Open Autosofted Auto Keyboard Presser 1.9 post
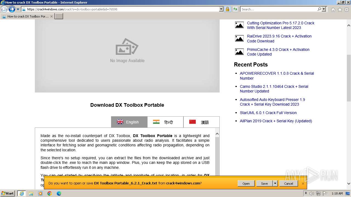Viewport: 351px width, 197px height. (x=272, y=102)
